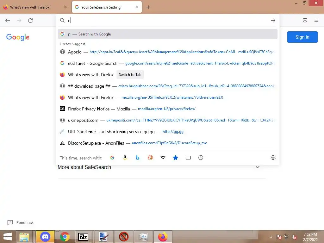The image size is (324, 243).
Task: Open the ## download page ## suggestion
Action: tap(168, 86)
